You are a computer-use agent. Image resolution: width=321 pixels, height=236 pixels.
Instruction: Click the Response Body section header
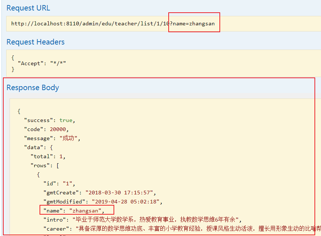(33, 87)
